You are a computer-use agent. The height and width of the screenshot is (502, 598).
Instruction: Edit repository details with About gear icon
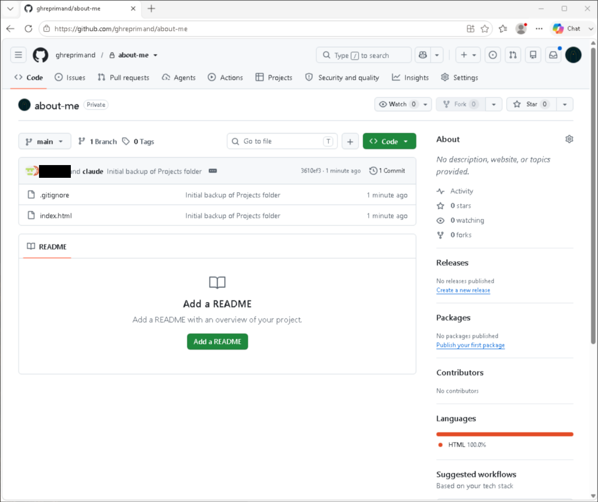point(569,139)
